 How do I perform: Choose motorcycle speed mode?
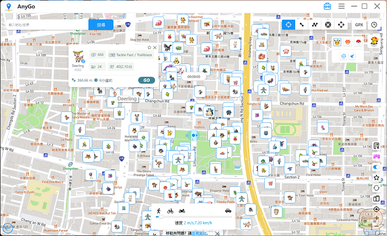pos(182,211)
